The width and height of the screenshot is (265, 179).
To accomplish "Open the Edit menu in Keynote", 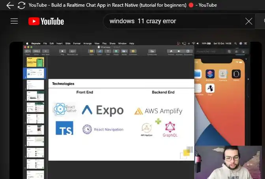I will (x=52, y=44).
